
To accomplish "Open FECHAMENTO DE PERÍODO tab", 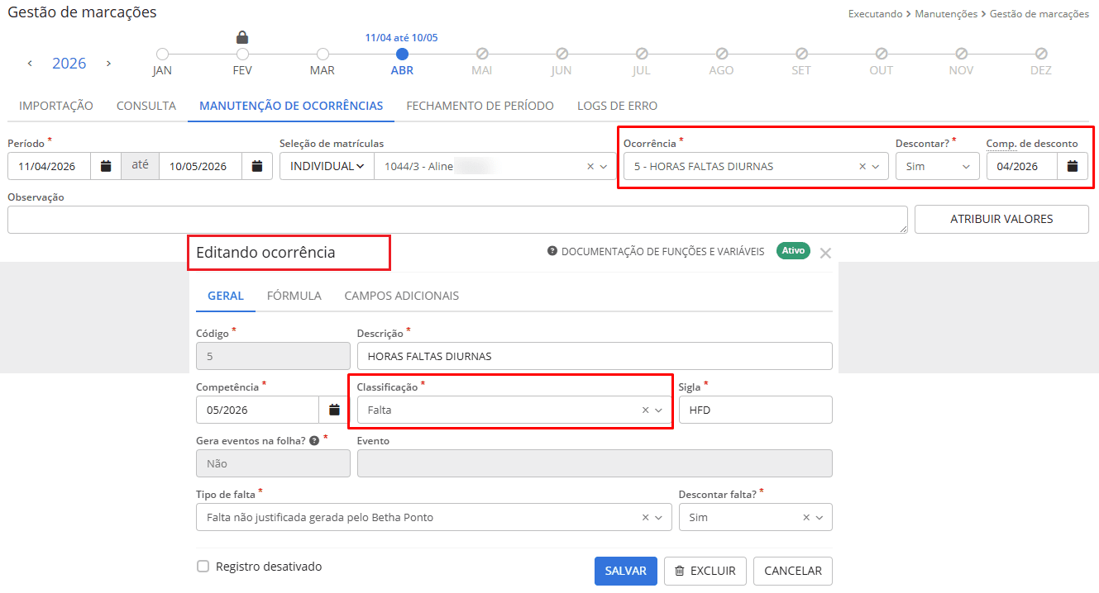I will 480,106.
